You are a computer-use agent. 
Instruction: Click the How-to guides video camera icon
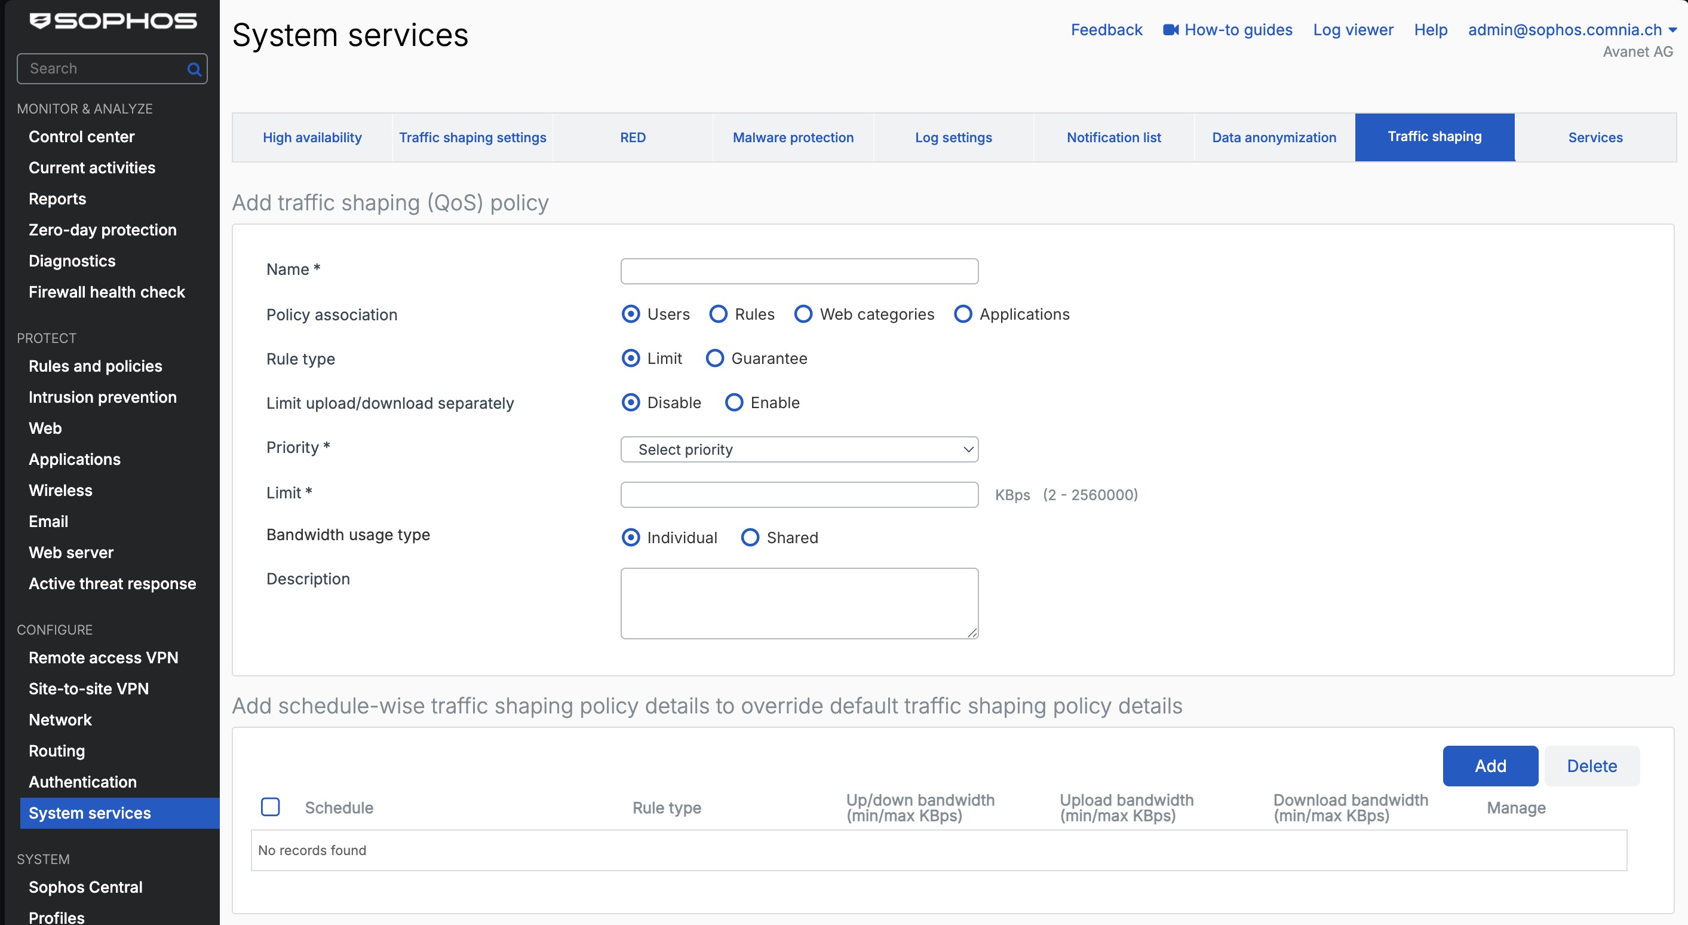1170,30
